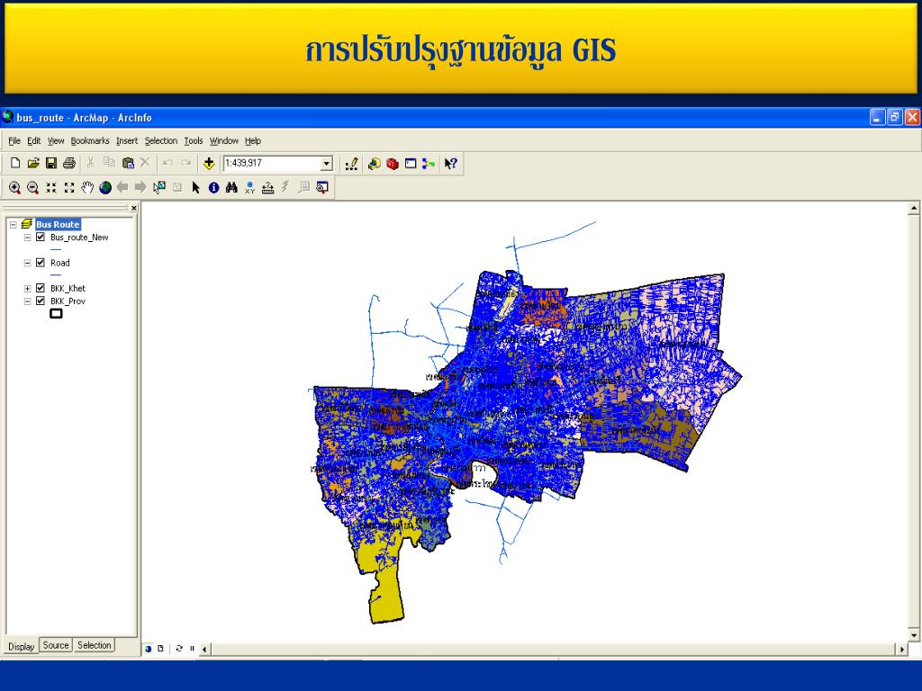Click the horizontal scrollbar left arrow
922x691 pixels.
click(x=204, y=650)
